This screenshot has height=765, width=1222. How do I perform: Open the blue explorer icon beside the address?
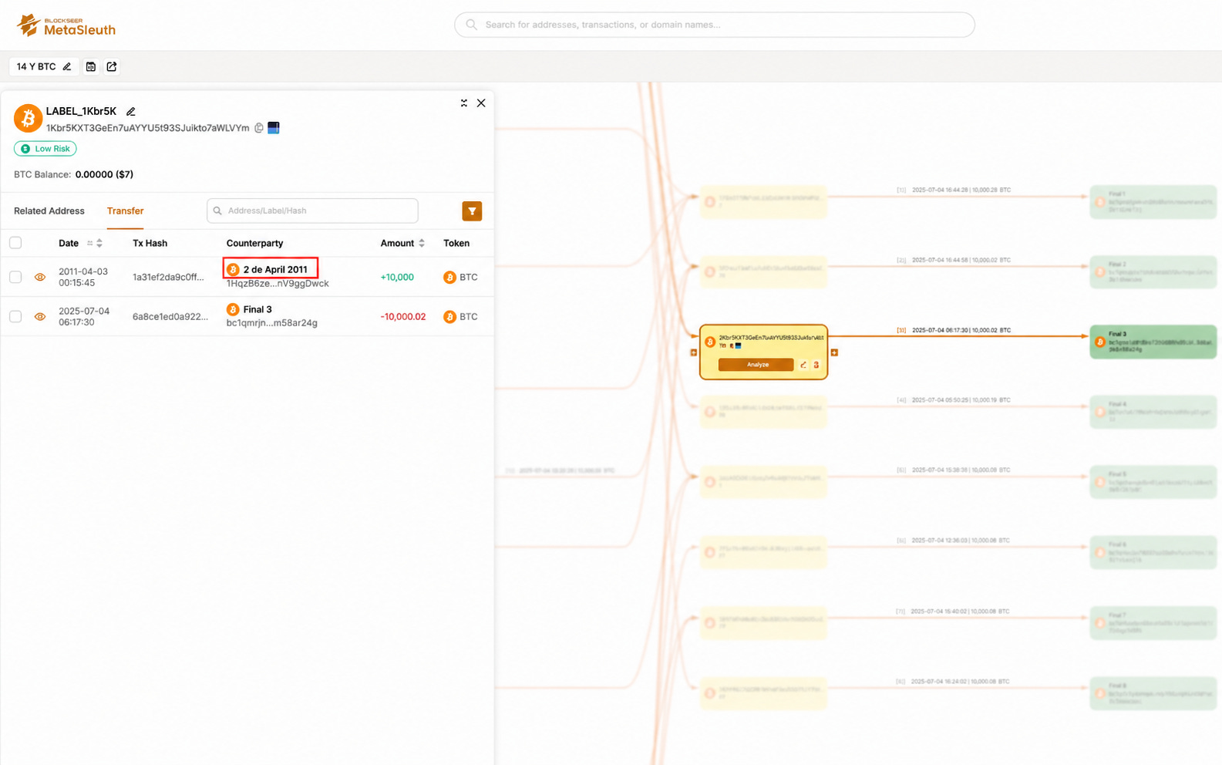point(273,128)
